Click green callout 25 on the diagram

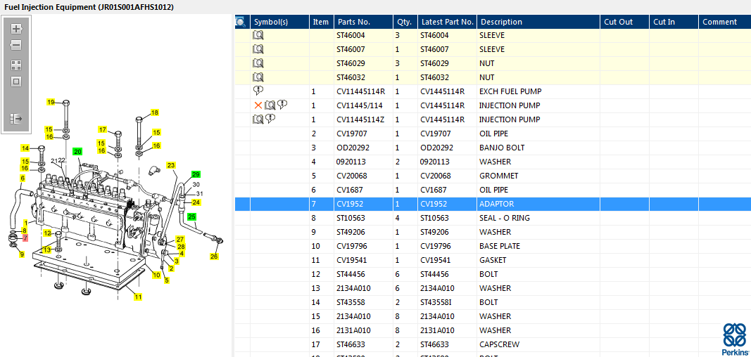(x=192, y=216)
